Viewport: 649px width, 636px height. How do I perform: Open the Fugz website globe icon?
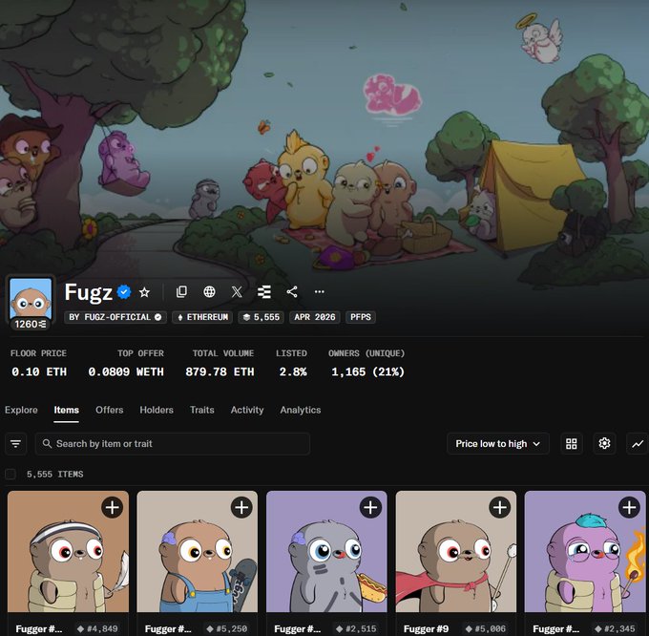coord(209,292)
